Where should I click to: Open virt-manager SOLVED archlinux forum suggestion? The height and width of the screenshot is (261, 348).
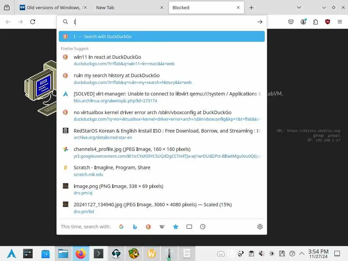pos(161,97)
